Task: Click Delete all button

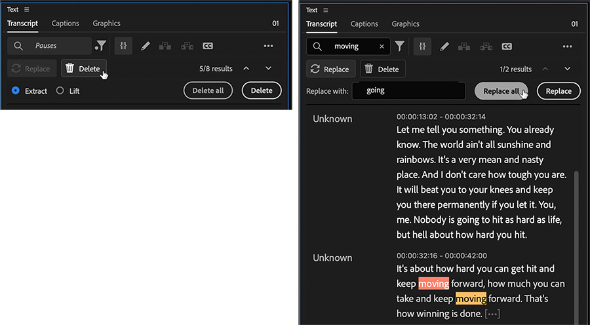Action: tap(208, 90)
